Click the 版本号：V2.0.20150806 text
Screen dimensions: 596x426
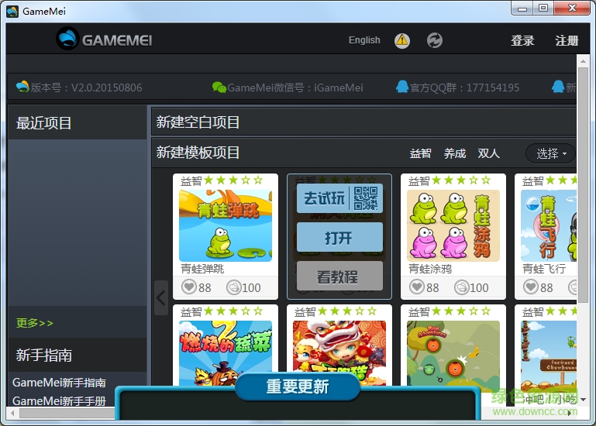tap(86, 88)
